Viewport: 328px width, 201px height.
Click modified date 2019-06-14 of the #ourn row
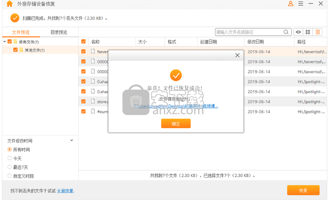(x=259, y=112)
